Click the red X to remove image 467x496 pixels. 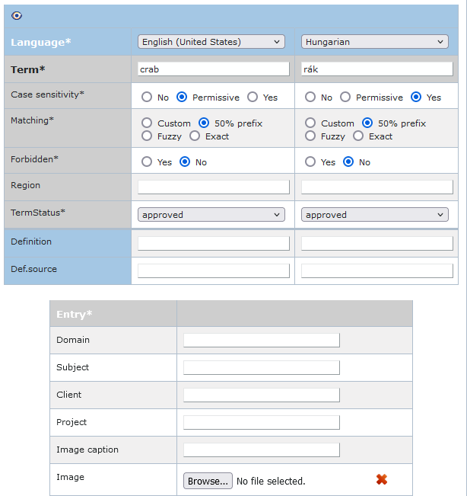click(x=382, y=479)
